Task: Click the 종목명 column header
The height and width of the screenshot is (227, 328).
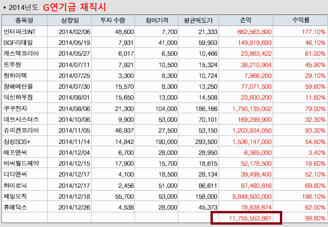Action: tap(24, 20)
